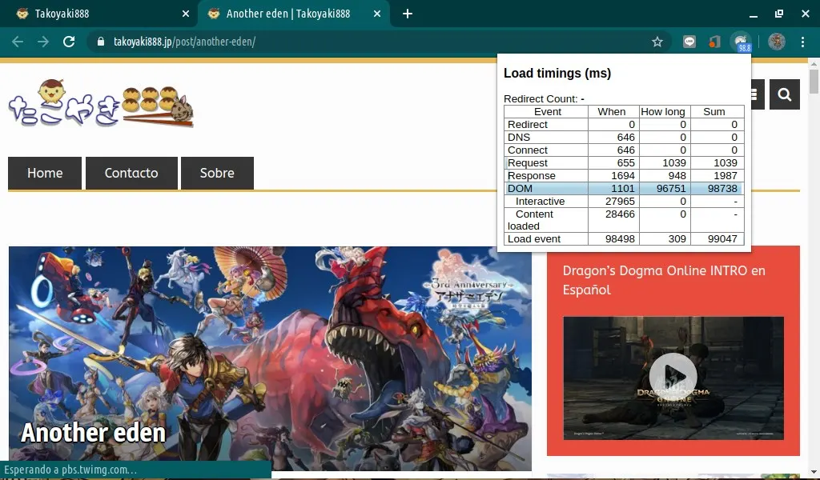This screenshot has width=820, height=480.
Task: Select the DOM When value 1101
Action: pos(623,189)
